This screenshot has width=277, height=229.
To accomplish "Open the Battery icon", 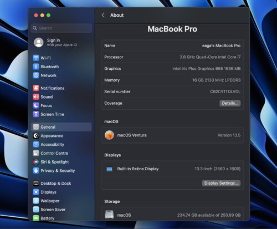I will [x=36, y=218].
